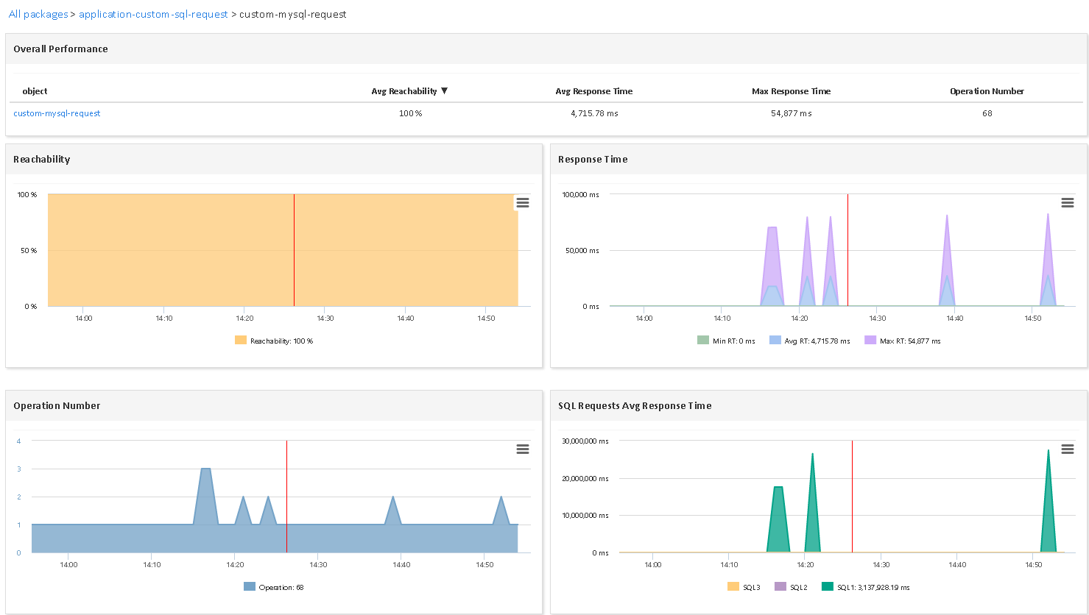Open the Reachability chart hamburger menu
1089x615 pixels.
point(522,203)
